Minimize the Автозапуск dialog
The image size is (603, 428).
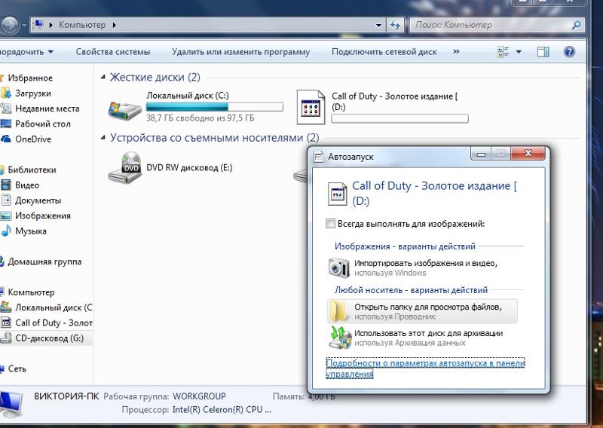pos(481,154)
